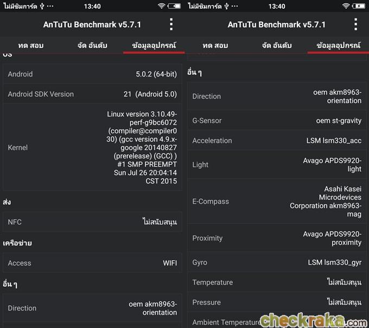
Task: Click the checkraka.com watermark link
Action: 313,320
